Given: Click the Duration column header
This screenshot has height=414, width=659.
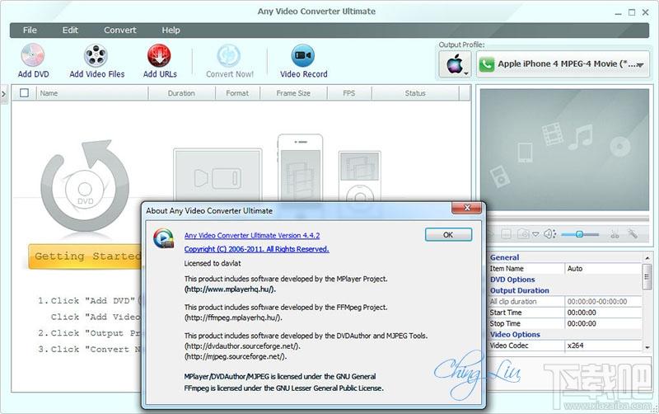Looking at the screenshot, I should coord(181,93).
